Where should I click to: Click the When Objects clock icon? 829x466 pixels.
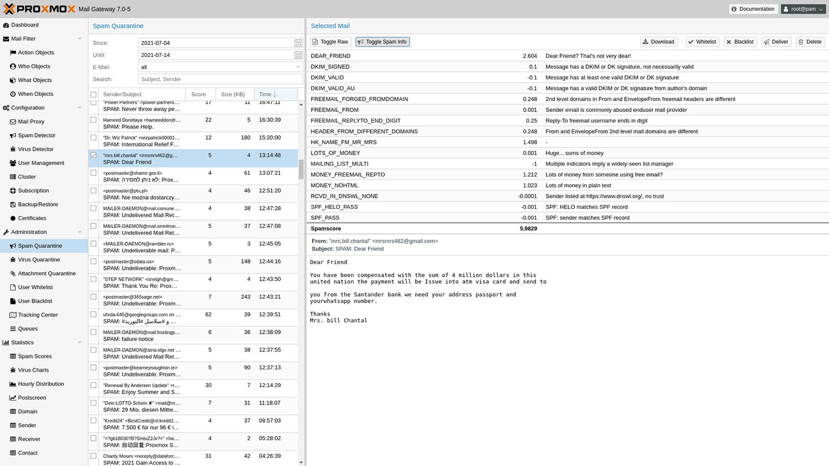tap(13, 94)
